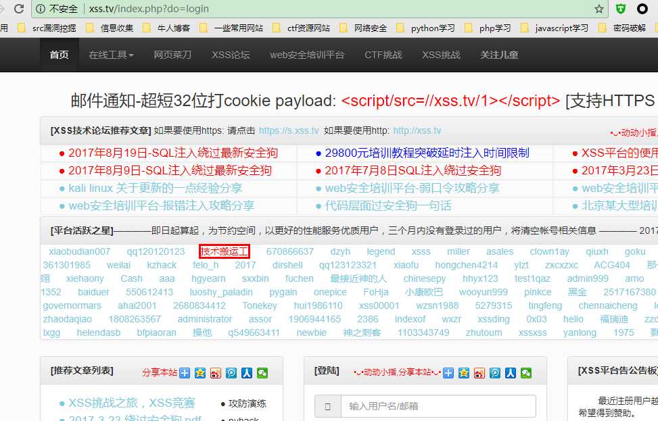Open the javascript学习 bookmark folder

tap(555, 28)
